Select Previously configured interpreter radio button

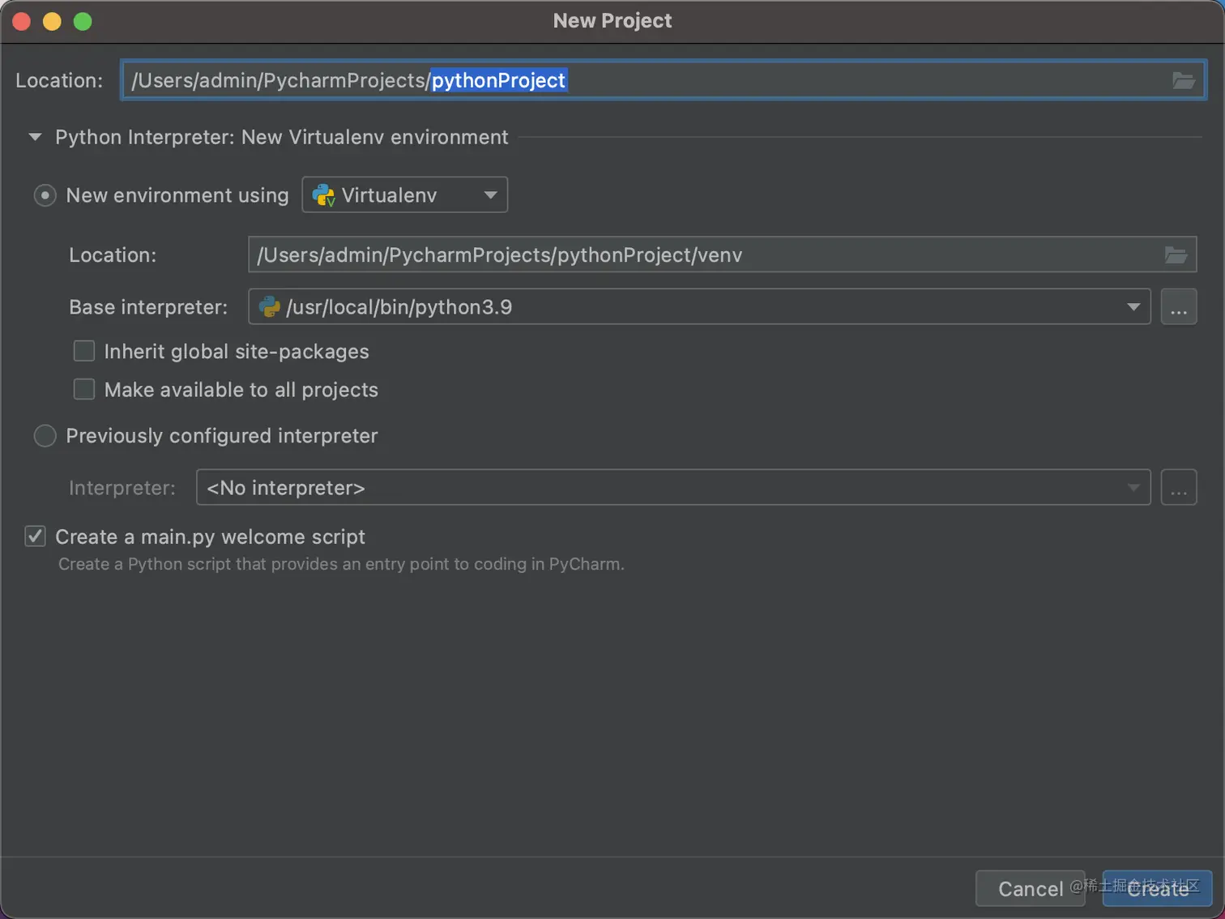pos(45,436)
